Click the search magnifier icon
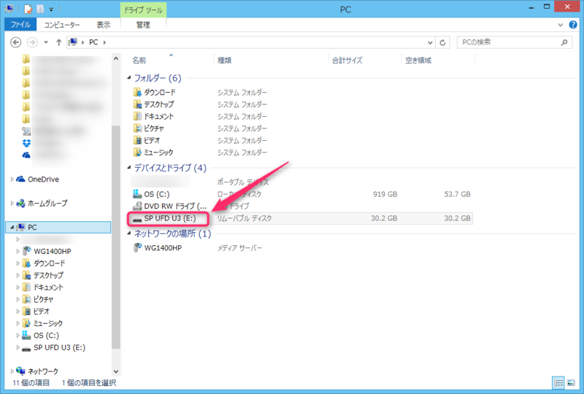This screenshot has width=584, height=394. [564, 42]
